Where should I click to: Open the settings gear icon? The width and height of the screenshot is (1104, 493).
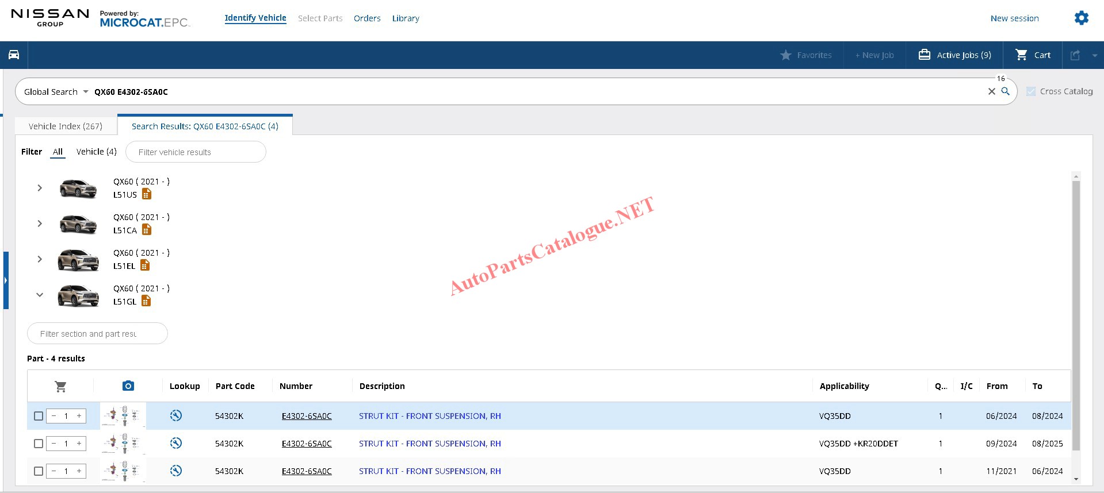pyautogui.click(x=1081, y=18)
